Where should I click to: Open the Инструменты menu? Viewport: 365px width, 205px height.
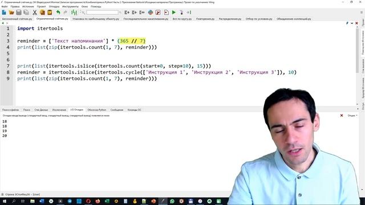(x=70, y=6)
